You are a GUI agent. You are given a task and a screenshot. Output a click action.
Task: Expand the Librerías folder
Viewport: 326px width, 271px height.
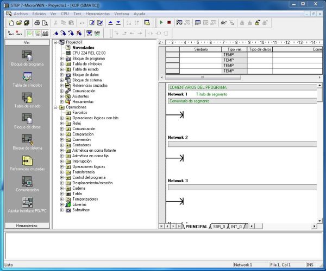pos(62,204)
